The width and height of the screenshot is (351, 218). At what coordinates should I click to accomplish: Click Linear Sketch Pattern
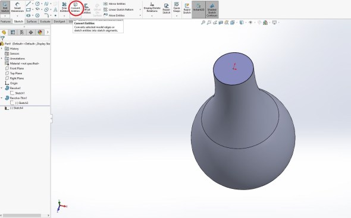click(x=118, y=10)
